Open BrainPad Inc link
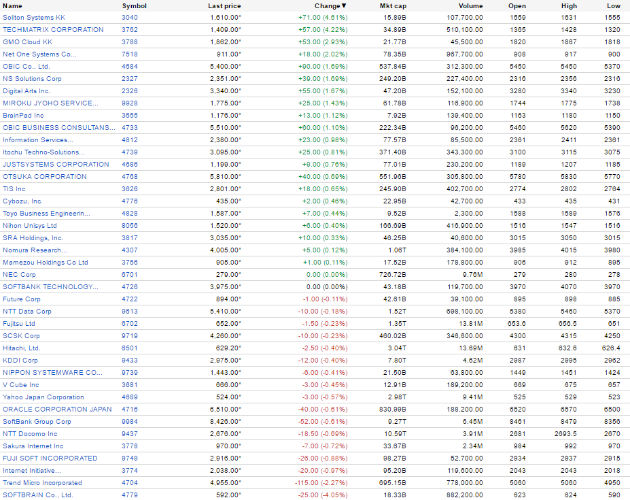The height and width of the screenshot is (500, 630). [x=23, y=116]
